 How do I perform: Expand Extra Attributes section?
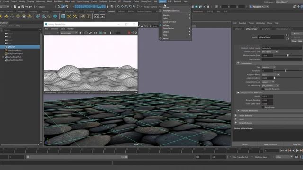coord(236,123)
